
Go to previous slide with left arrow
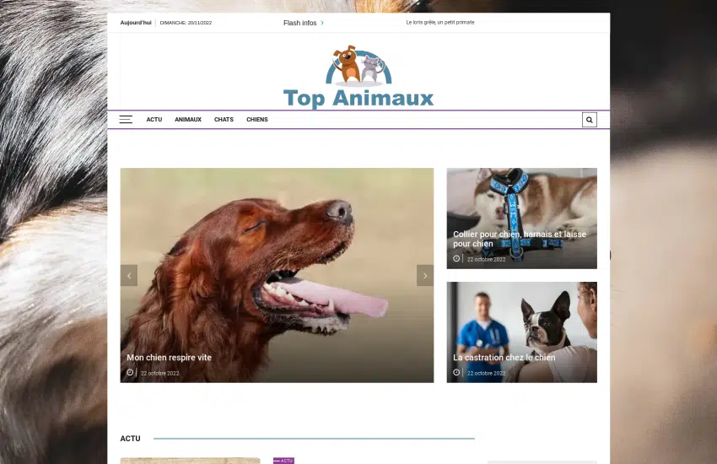coord(129,276)
